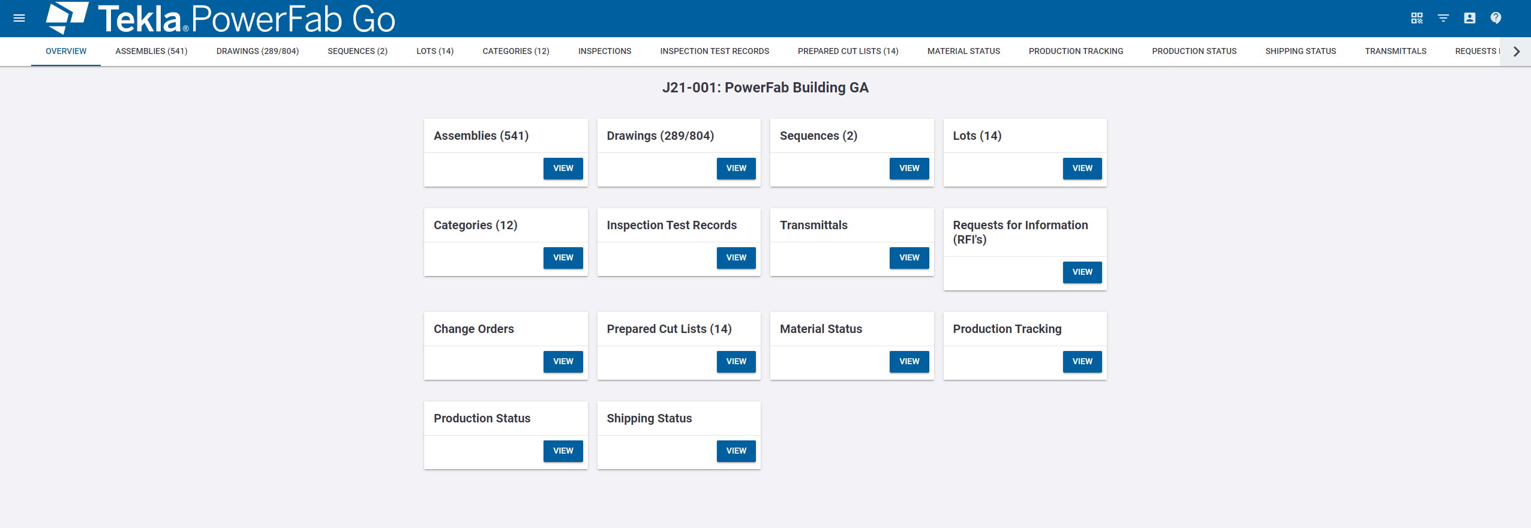Click the QR code scanner icon
Viewport: 1531px width, 528px height.
[x=1416, y=18]
